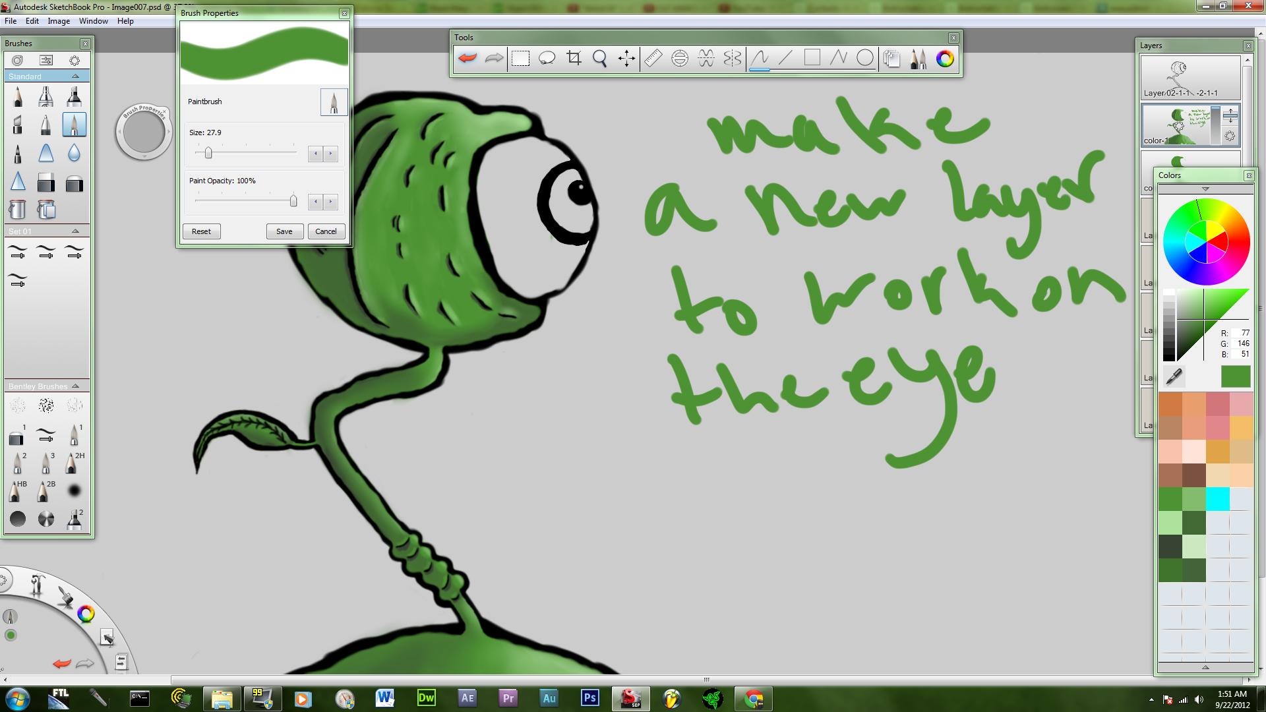Click the Windows Start button
Viewport: 1266px width, 712px height.
pos(17,698)
